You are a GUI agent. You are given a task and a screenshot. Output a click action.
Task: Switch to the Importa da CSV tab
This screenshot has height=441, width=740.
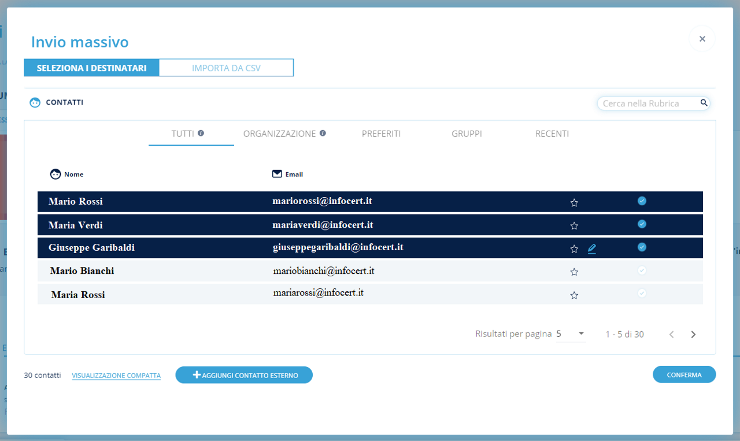[x=226, y=68]
